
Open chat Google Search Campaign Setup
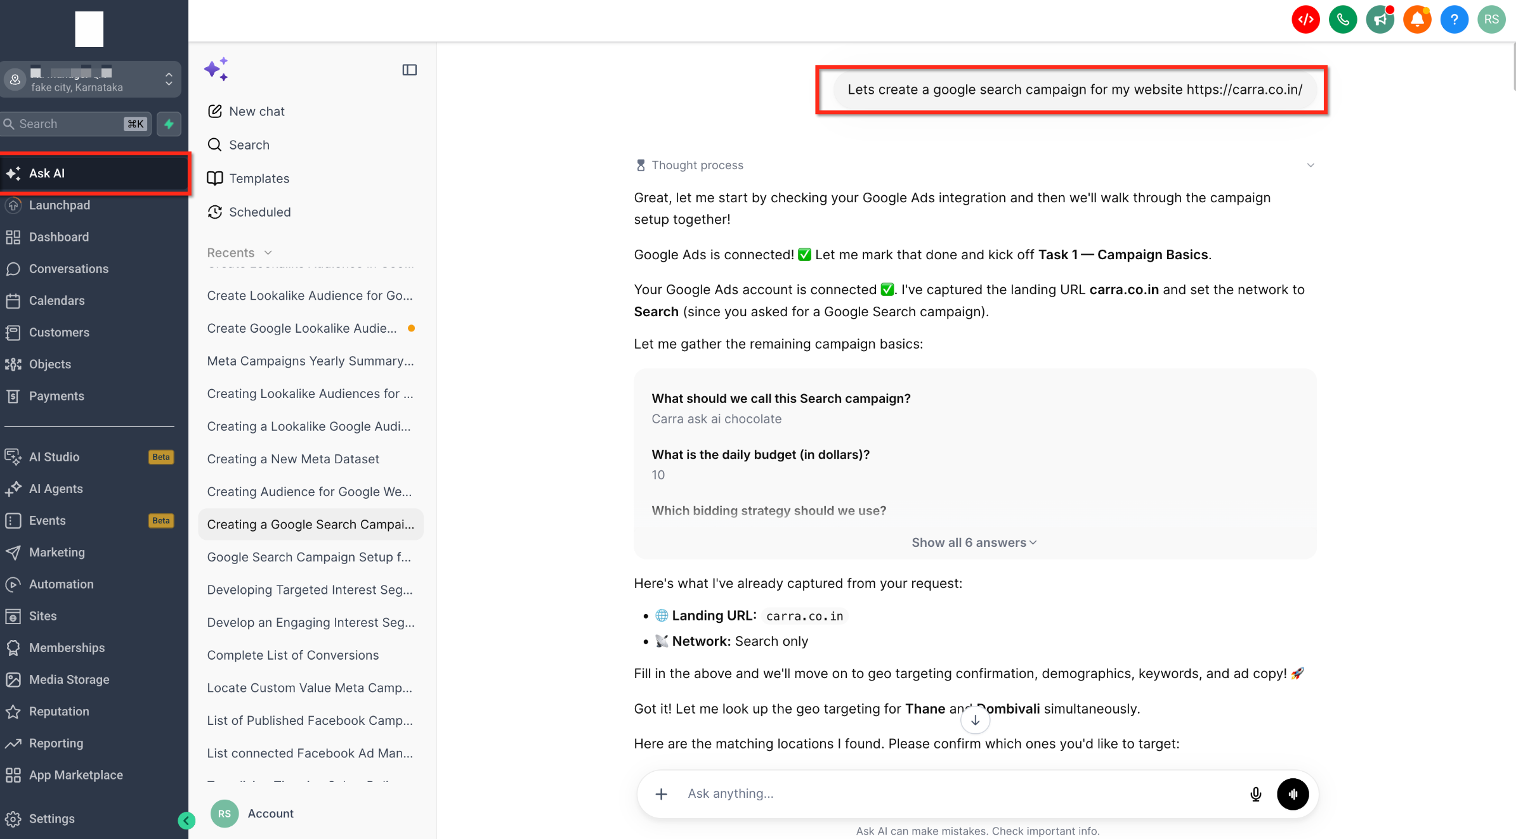pyautogui.click(x=311, y=557)
